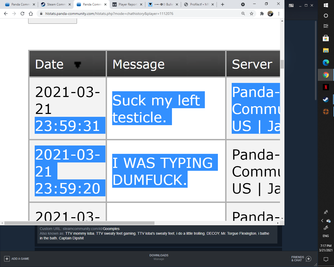This screenshot has height=267, width=334.
Task: Open the Microsoft Store from the taskbar
Action: (x=325, y=38)
